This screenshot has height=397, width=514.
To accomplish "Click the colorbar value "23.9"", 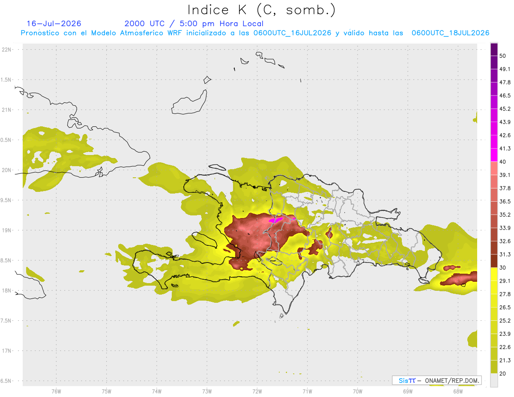I will [505, 334].
